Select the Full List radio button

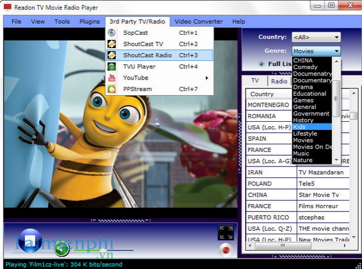click(261, 64)
